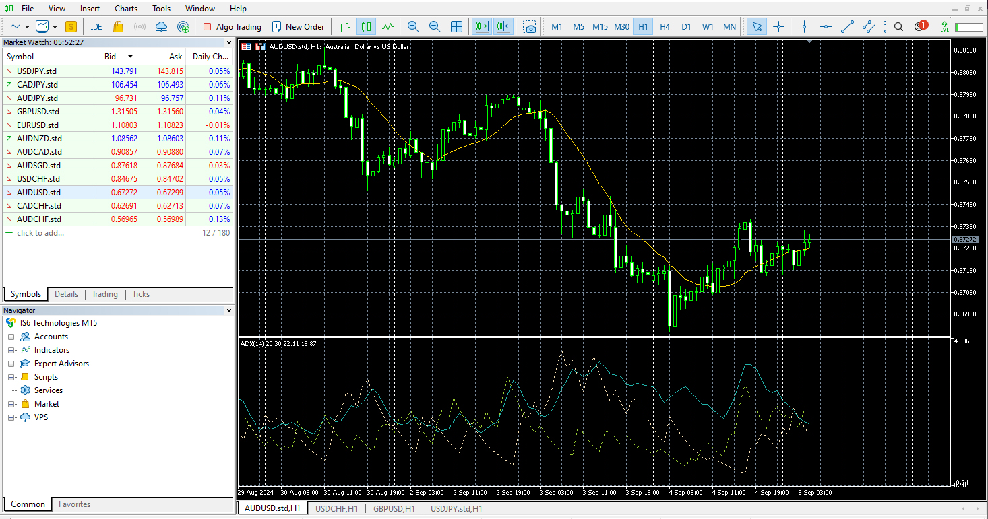Open the Bid column sort dropdown
988x519 pixels.
[x=130, y=57]
